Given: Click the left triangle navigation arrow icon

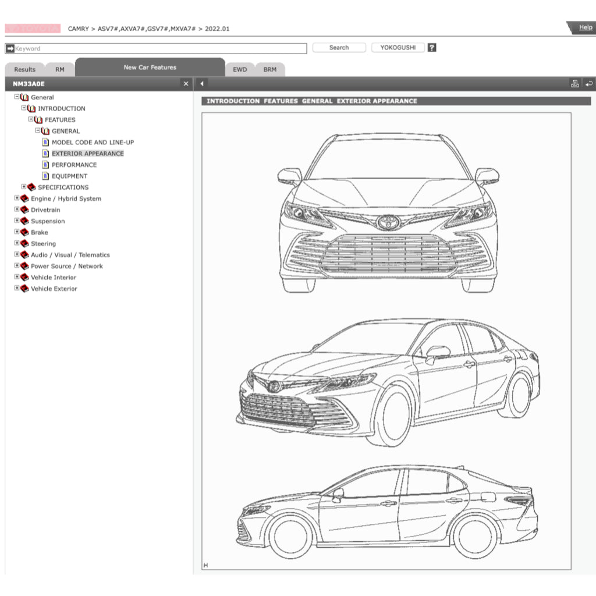Looking at the screenshot, I should tap(202, 84).
